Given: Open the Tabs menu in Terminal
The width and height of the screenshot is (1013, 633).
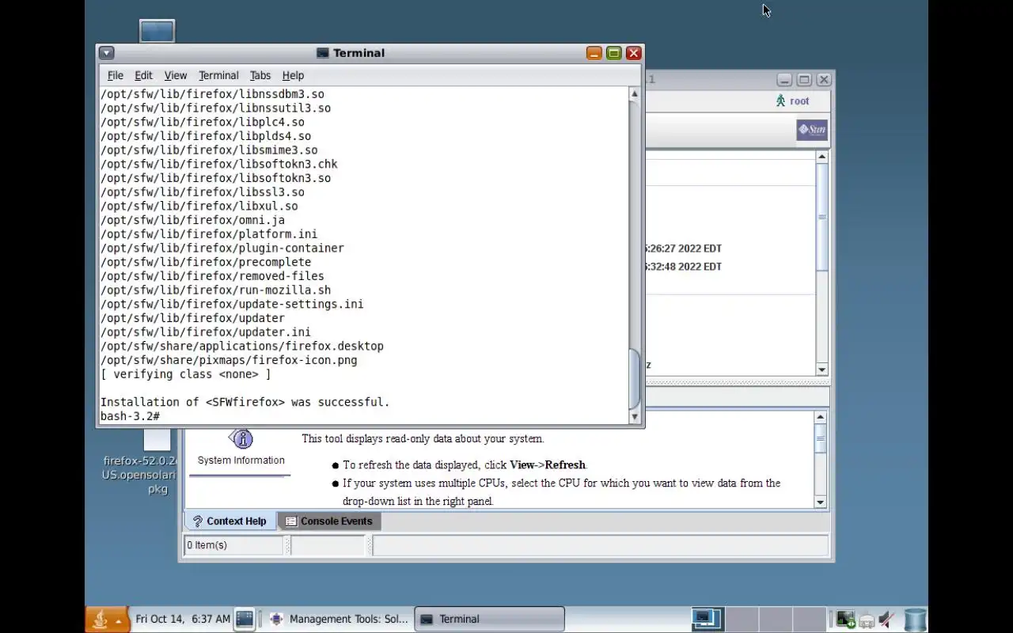Looking at the screenshot, I should [260, 75].
